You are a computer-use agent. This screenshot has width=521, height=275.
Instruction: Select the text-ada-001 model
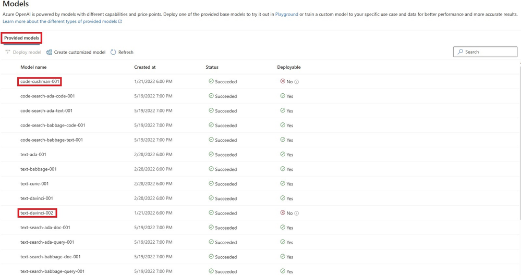(33, 154)
